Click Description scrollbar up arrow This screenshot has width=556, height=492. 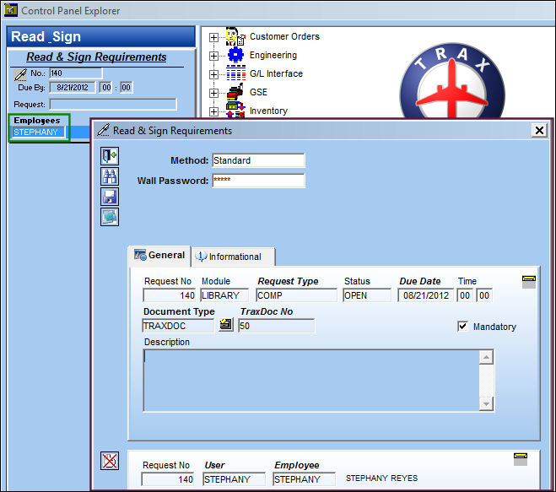click(x=486, y=357)
